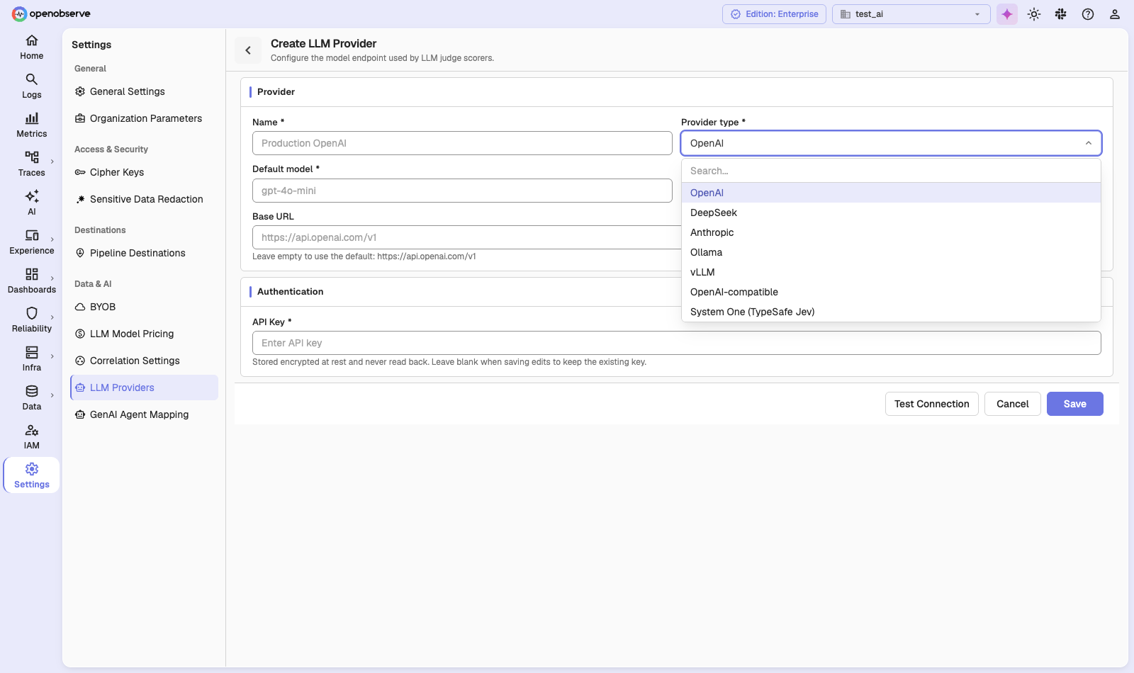The image size is (1134, 673).
Task: Choose DeepSeek from provider list
Action: pos(891,213)
